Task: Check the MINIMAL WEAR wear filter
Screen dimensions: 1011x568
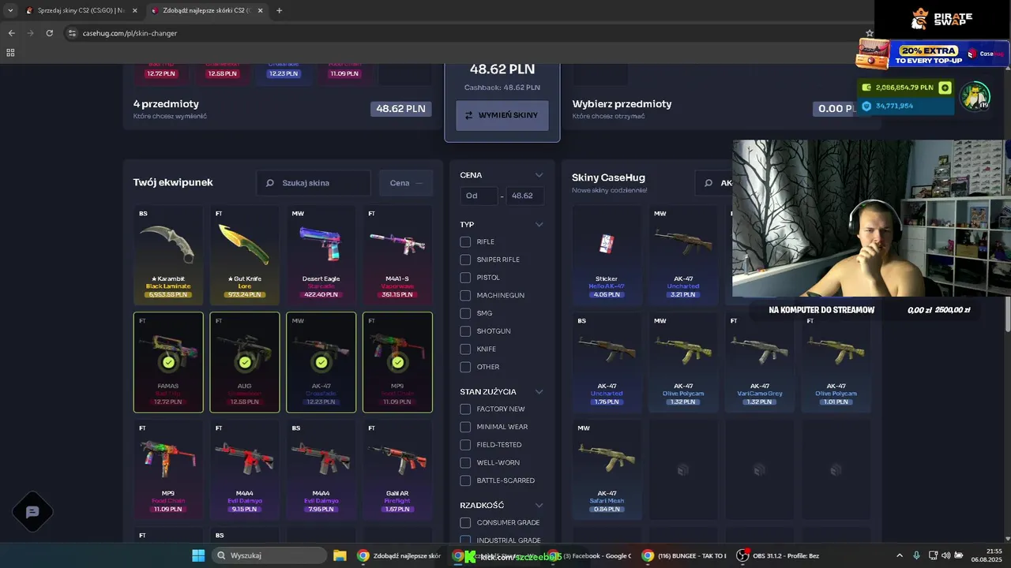Action: 465,427
